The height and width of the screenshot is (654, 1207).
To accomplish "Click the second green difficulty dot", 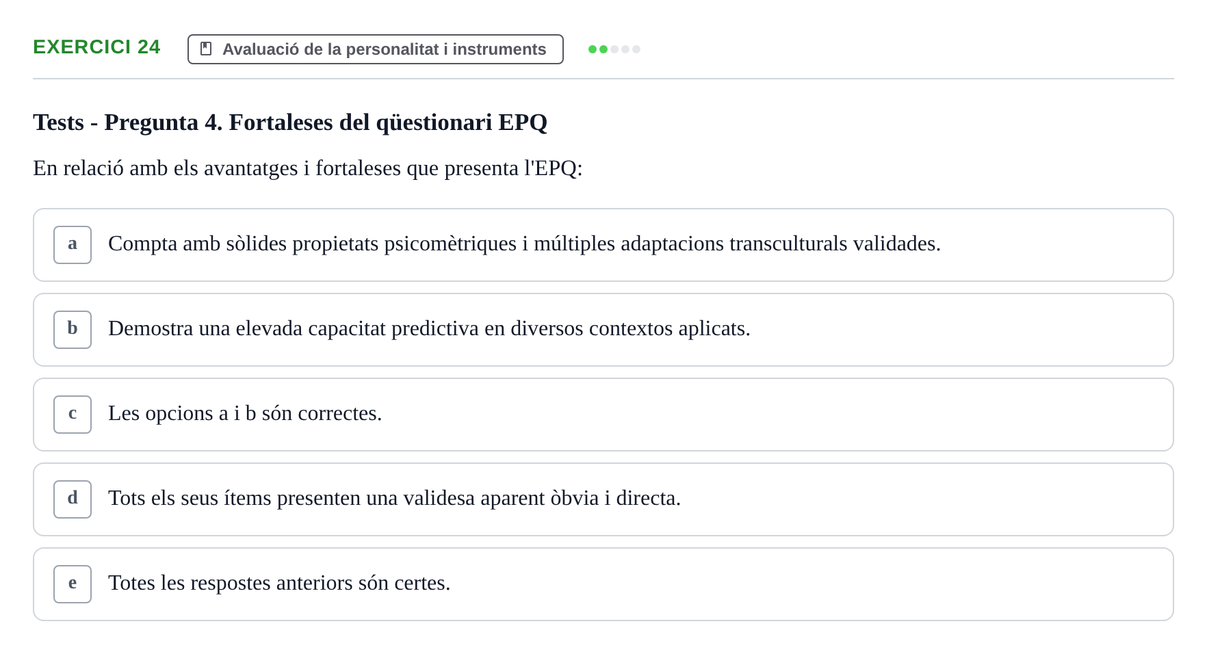I will [x=603, y=49].
